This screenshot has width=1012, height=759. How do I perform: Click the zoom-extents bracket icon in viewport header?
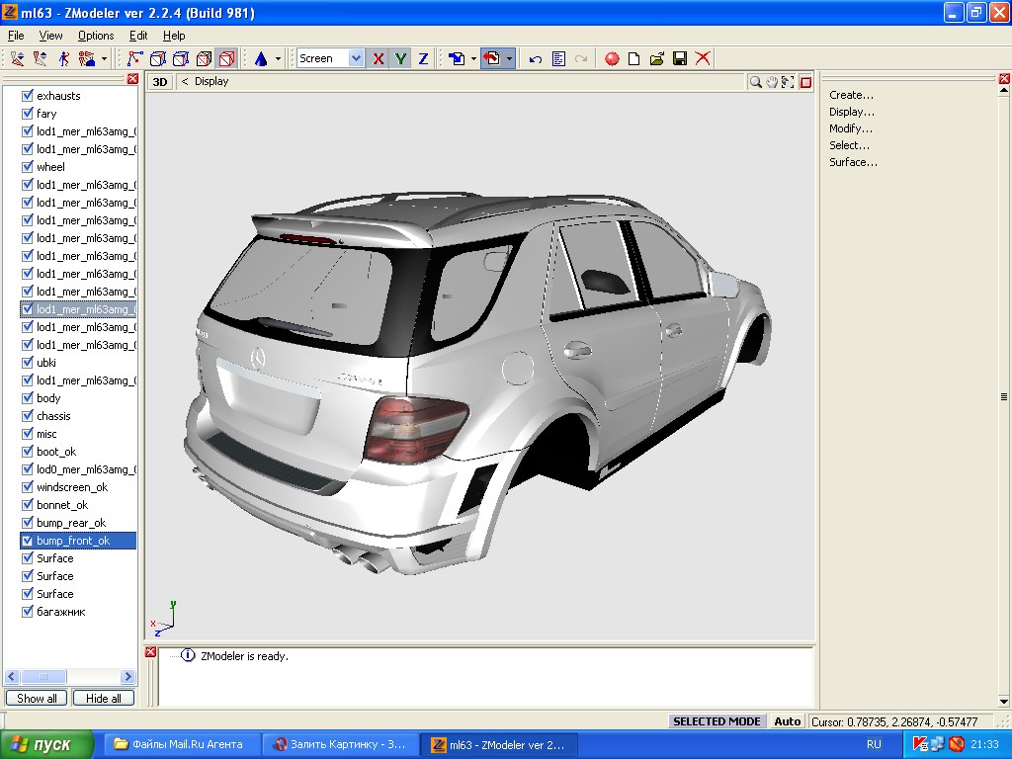pos(788,82)
